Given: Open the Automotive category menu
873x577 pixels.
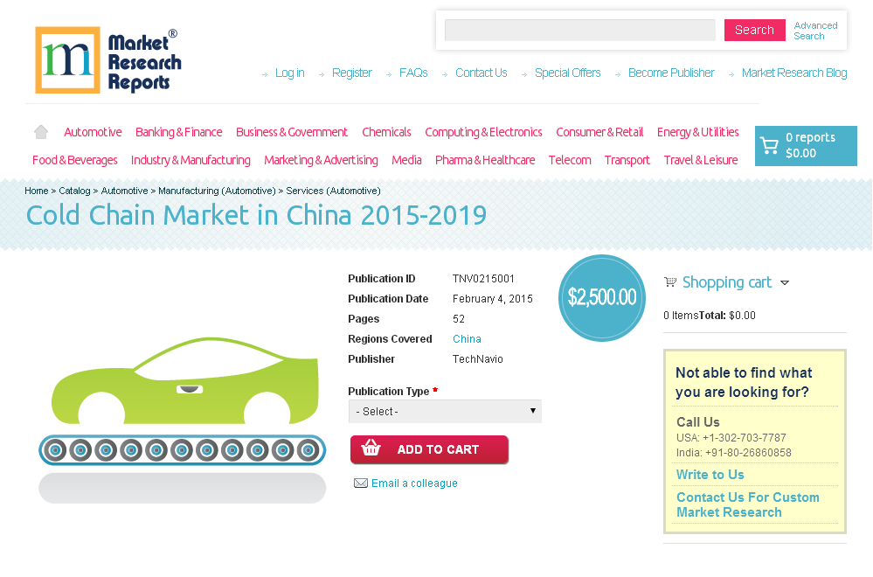Looking at the screenshot, I should coord(92,131).
